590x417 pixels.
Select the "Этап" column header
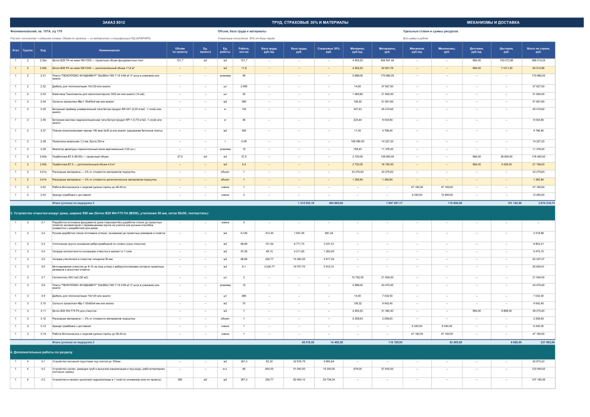tap(16, 50)
